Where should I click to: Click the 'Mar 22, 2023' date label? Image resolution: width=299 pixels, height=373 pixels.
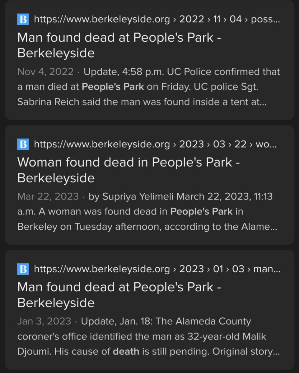coord(48,196)
